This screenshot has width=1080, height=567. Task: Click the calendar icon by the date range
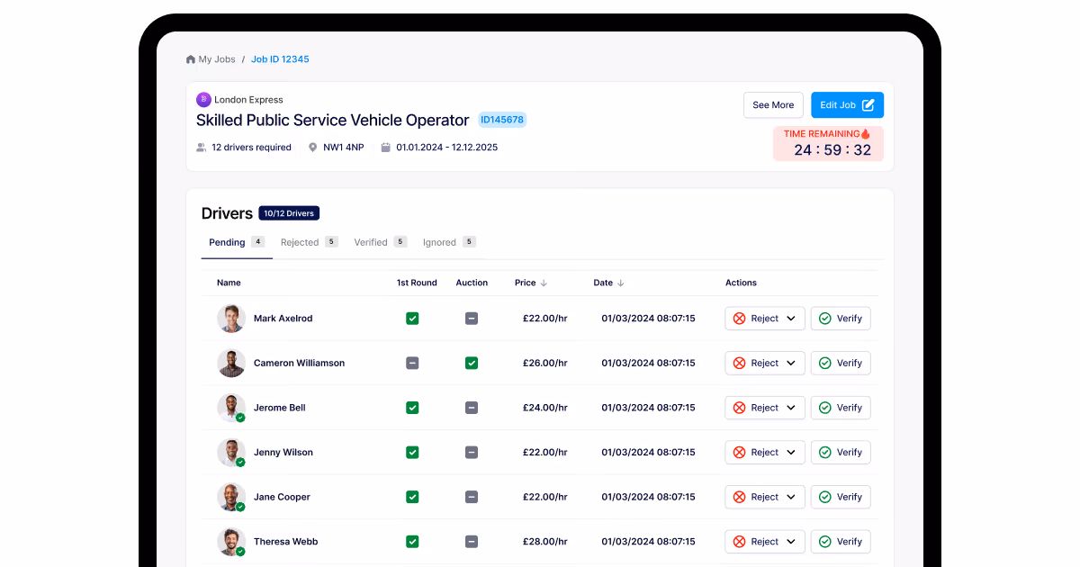pos(385,148)
